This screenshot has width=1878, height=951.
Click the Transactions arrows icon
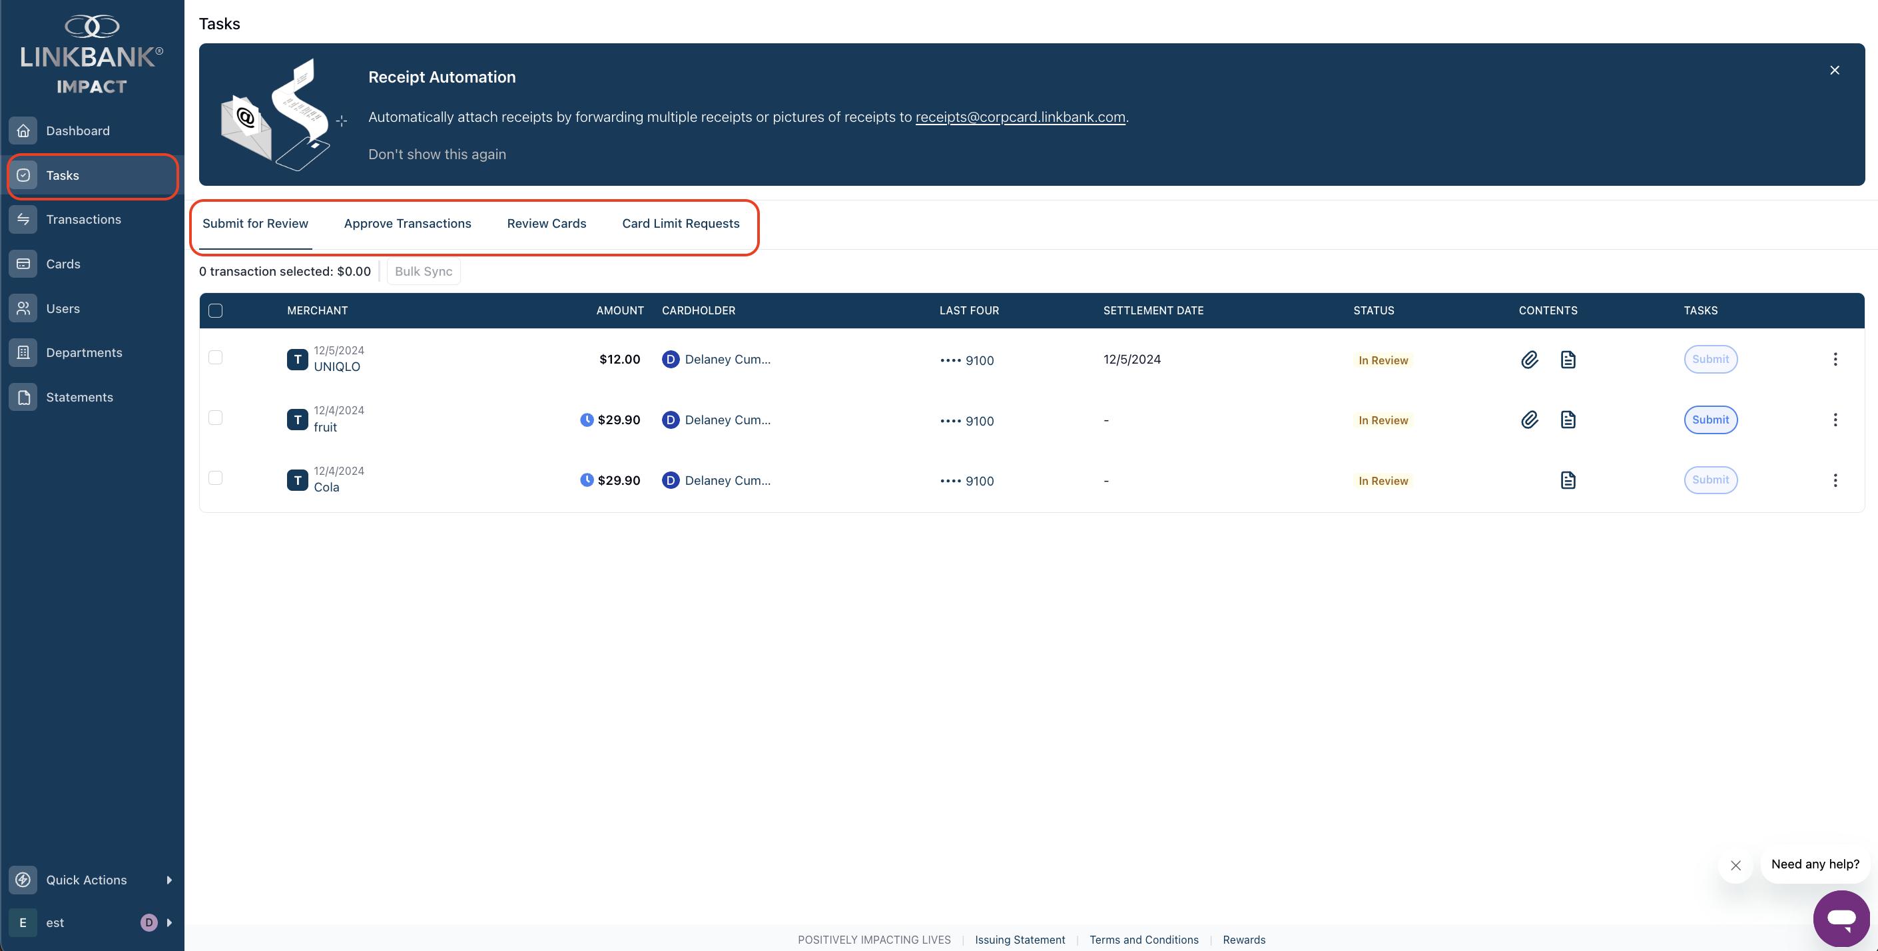[x=23, y=220]
